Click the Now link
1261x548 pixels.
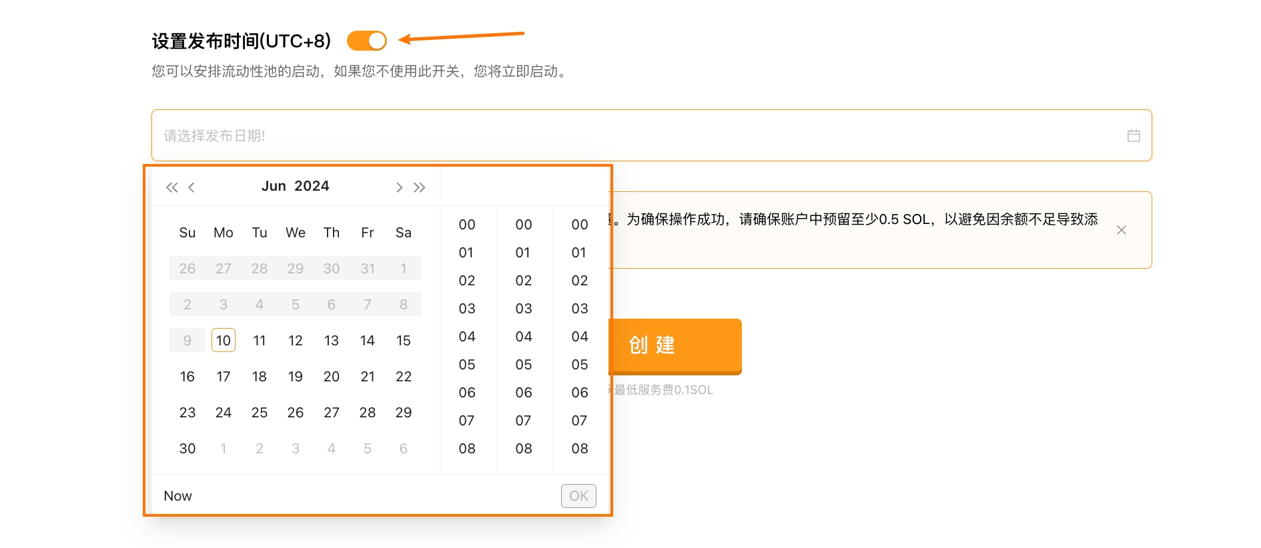click(x=178, y=496)
